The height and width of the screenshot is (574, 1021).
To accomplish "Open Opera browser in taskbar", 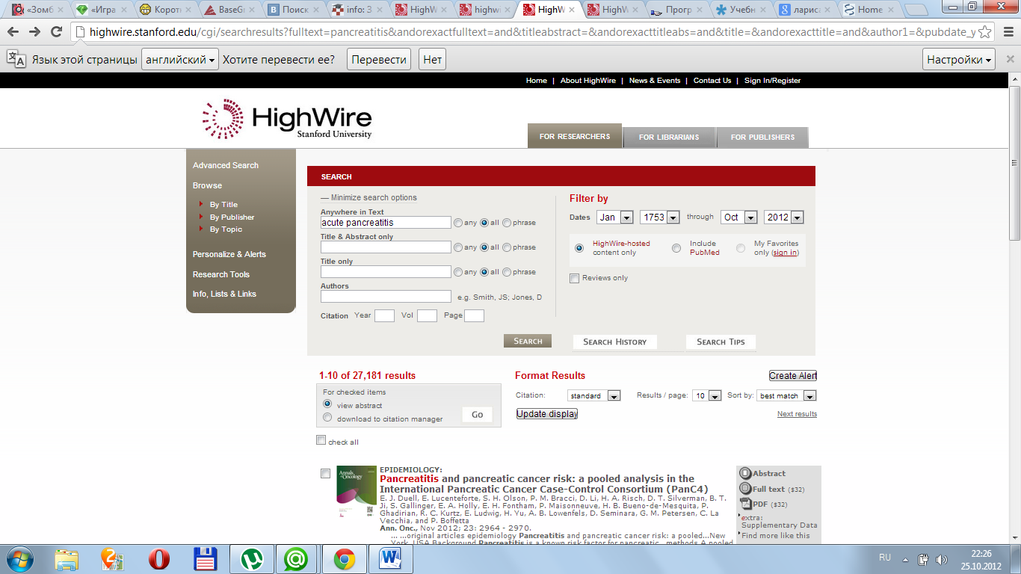I will [158, 558].
